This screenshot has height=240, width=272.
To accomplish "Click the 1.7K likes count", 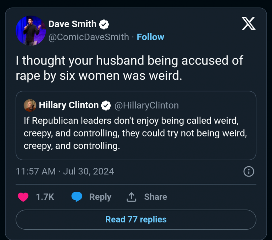I will point(45,197).
